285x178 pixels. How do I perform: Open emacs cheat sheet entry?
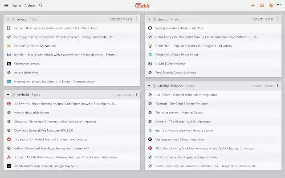[x=27, y=73]
